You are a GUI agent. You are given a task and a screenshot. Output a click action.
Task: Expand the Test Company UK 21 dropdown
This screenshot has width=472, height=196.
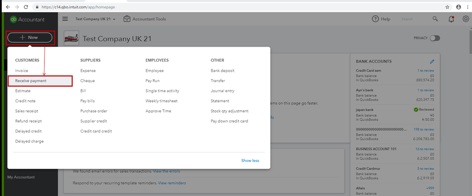point(95,19)
